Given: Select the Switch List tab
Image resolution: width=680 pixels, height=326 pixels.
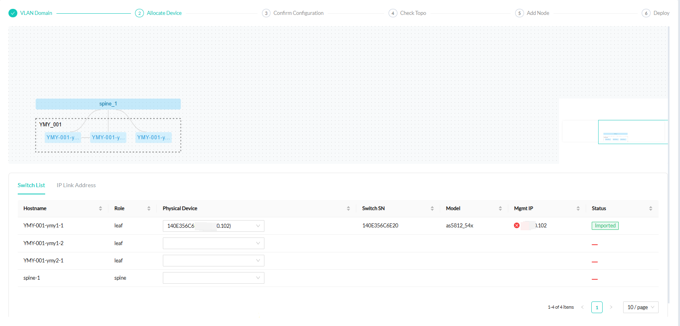Looking at the screenshot, I should (31, 186).
